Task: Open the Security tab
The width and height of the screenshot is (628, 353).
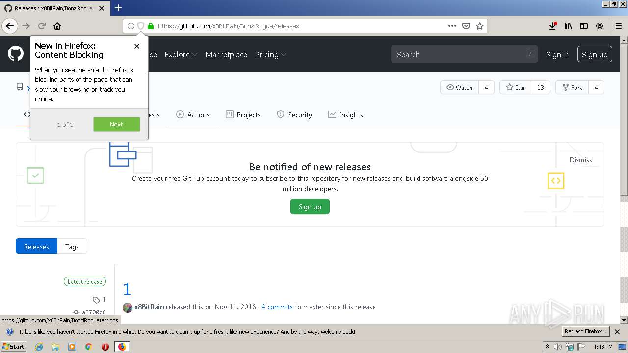Action: click(x=294, y=115)
